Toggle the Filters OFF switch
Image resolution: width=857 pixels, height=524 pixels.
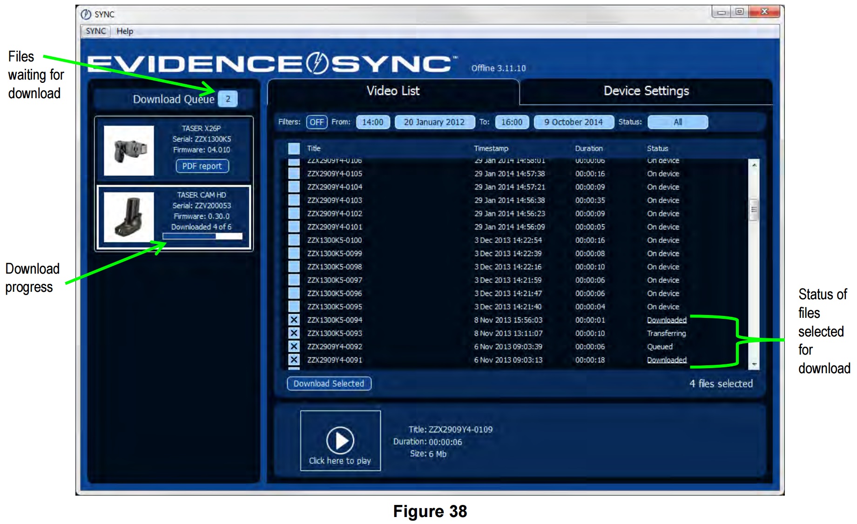click(317, 122)
